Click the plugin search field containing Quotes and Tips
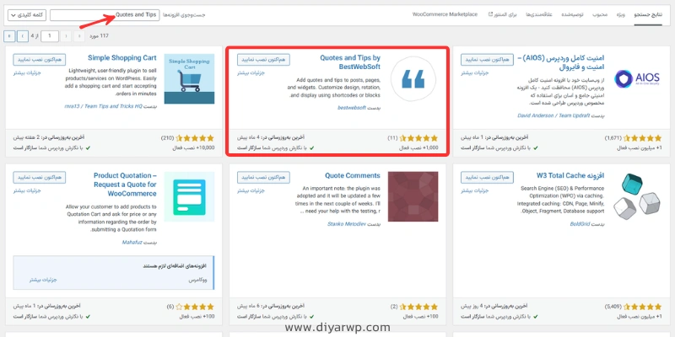 click(105, 15)
